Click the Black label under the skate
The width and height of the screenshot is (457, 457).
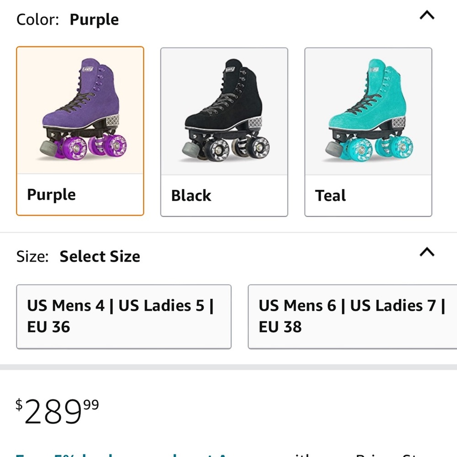pos(191,196)
